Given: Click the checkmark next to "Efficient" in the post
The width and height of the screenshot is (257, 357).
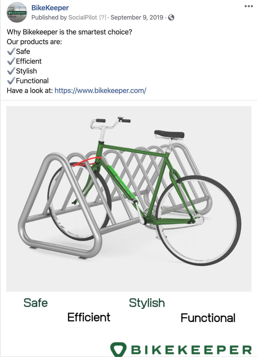Looking at the screenshot, I should pos(11,61).
